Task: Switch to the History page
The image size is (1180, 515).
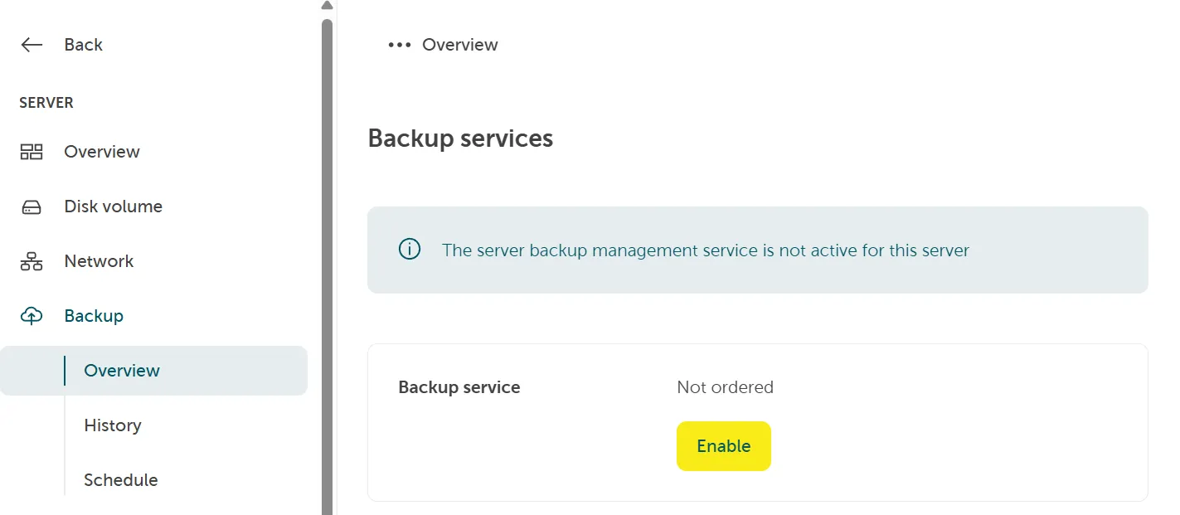Action: coord(112,425)
